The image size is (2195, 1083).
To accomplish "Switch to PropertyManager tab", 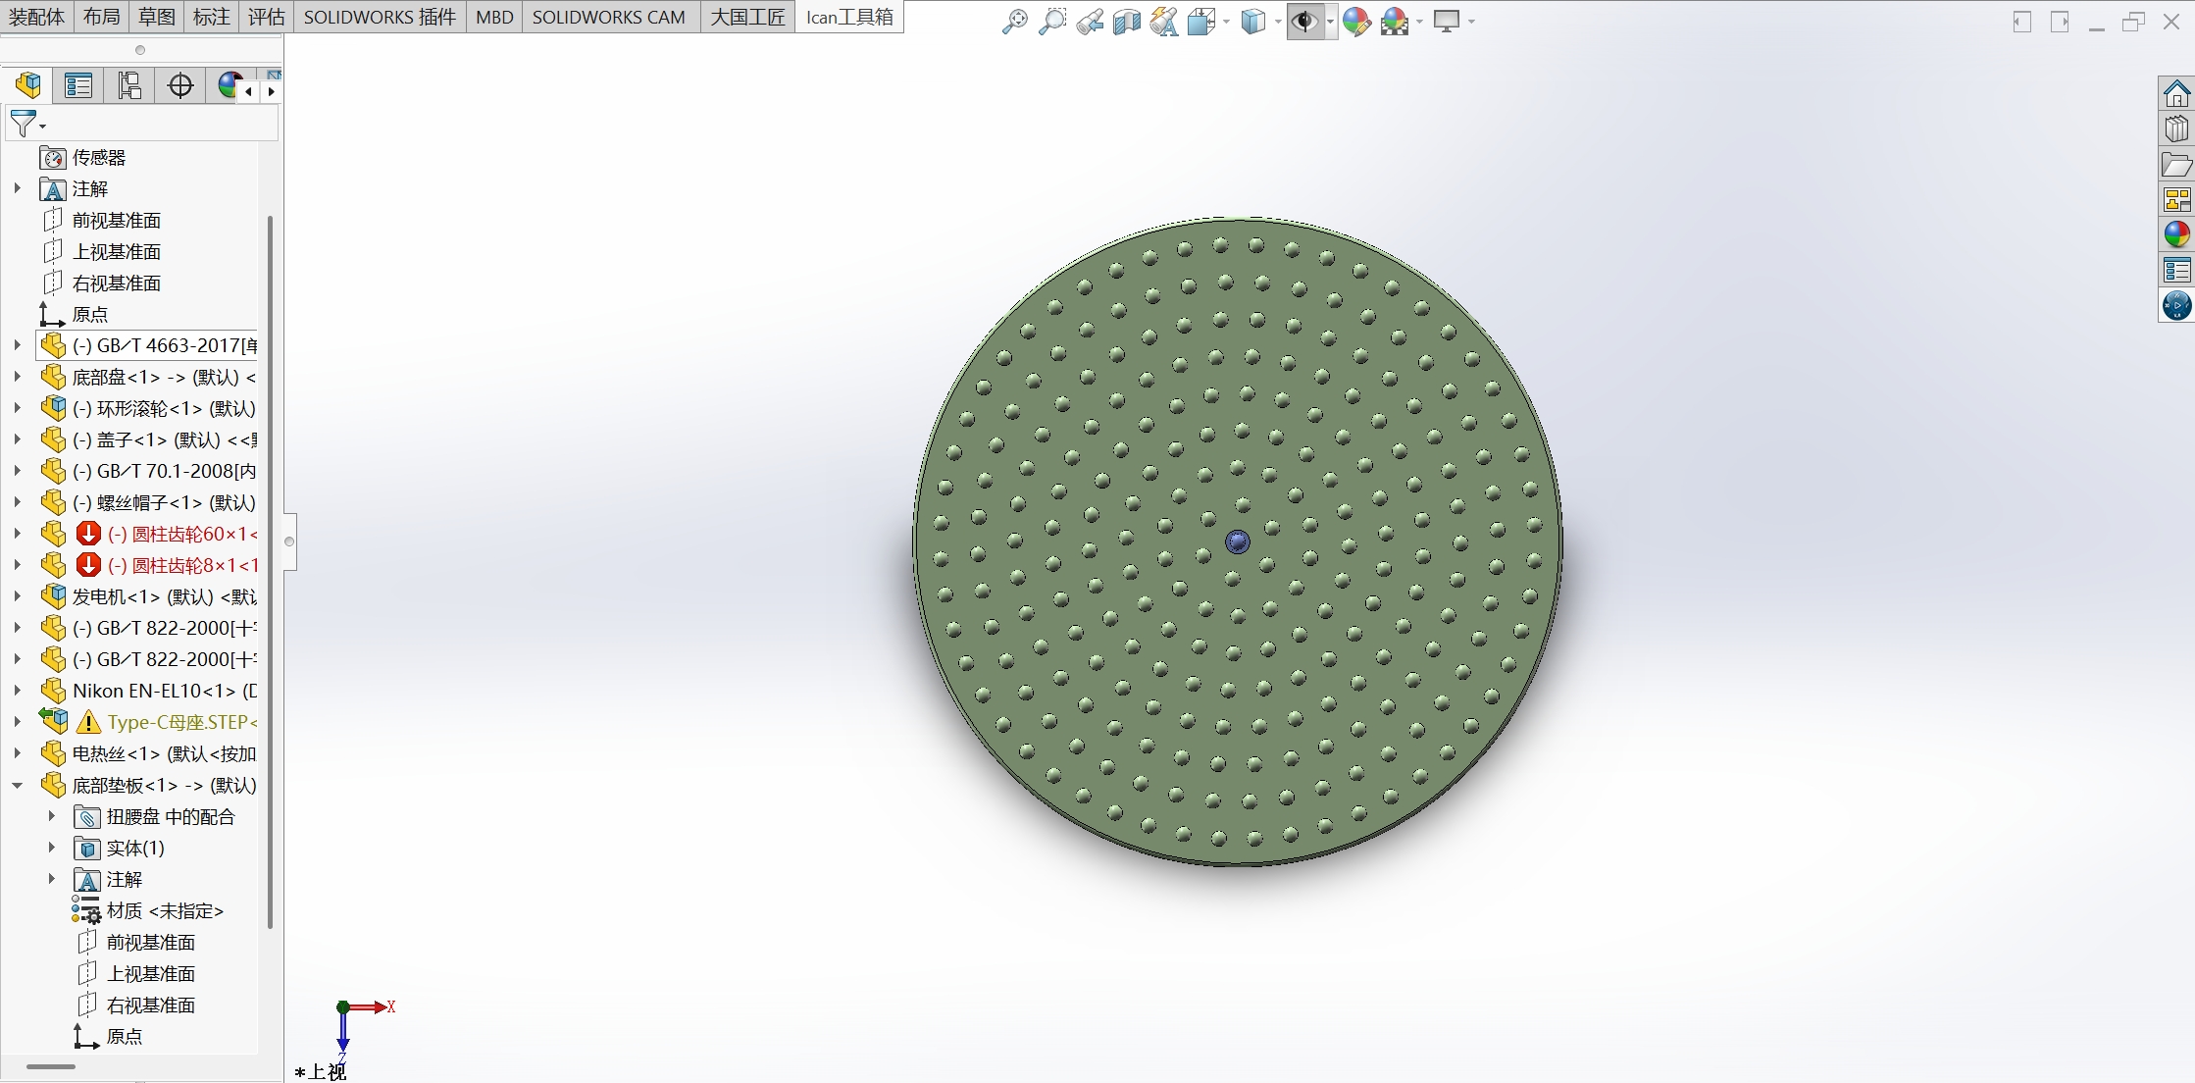I will [78, 85].
